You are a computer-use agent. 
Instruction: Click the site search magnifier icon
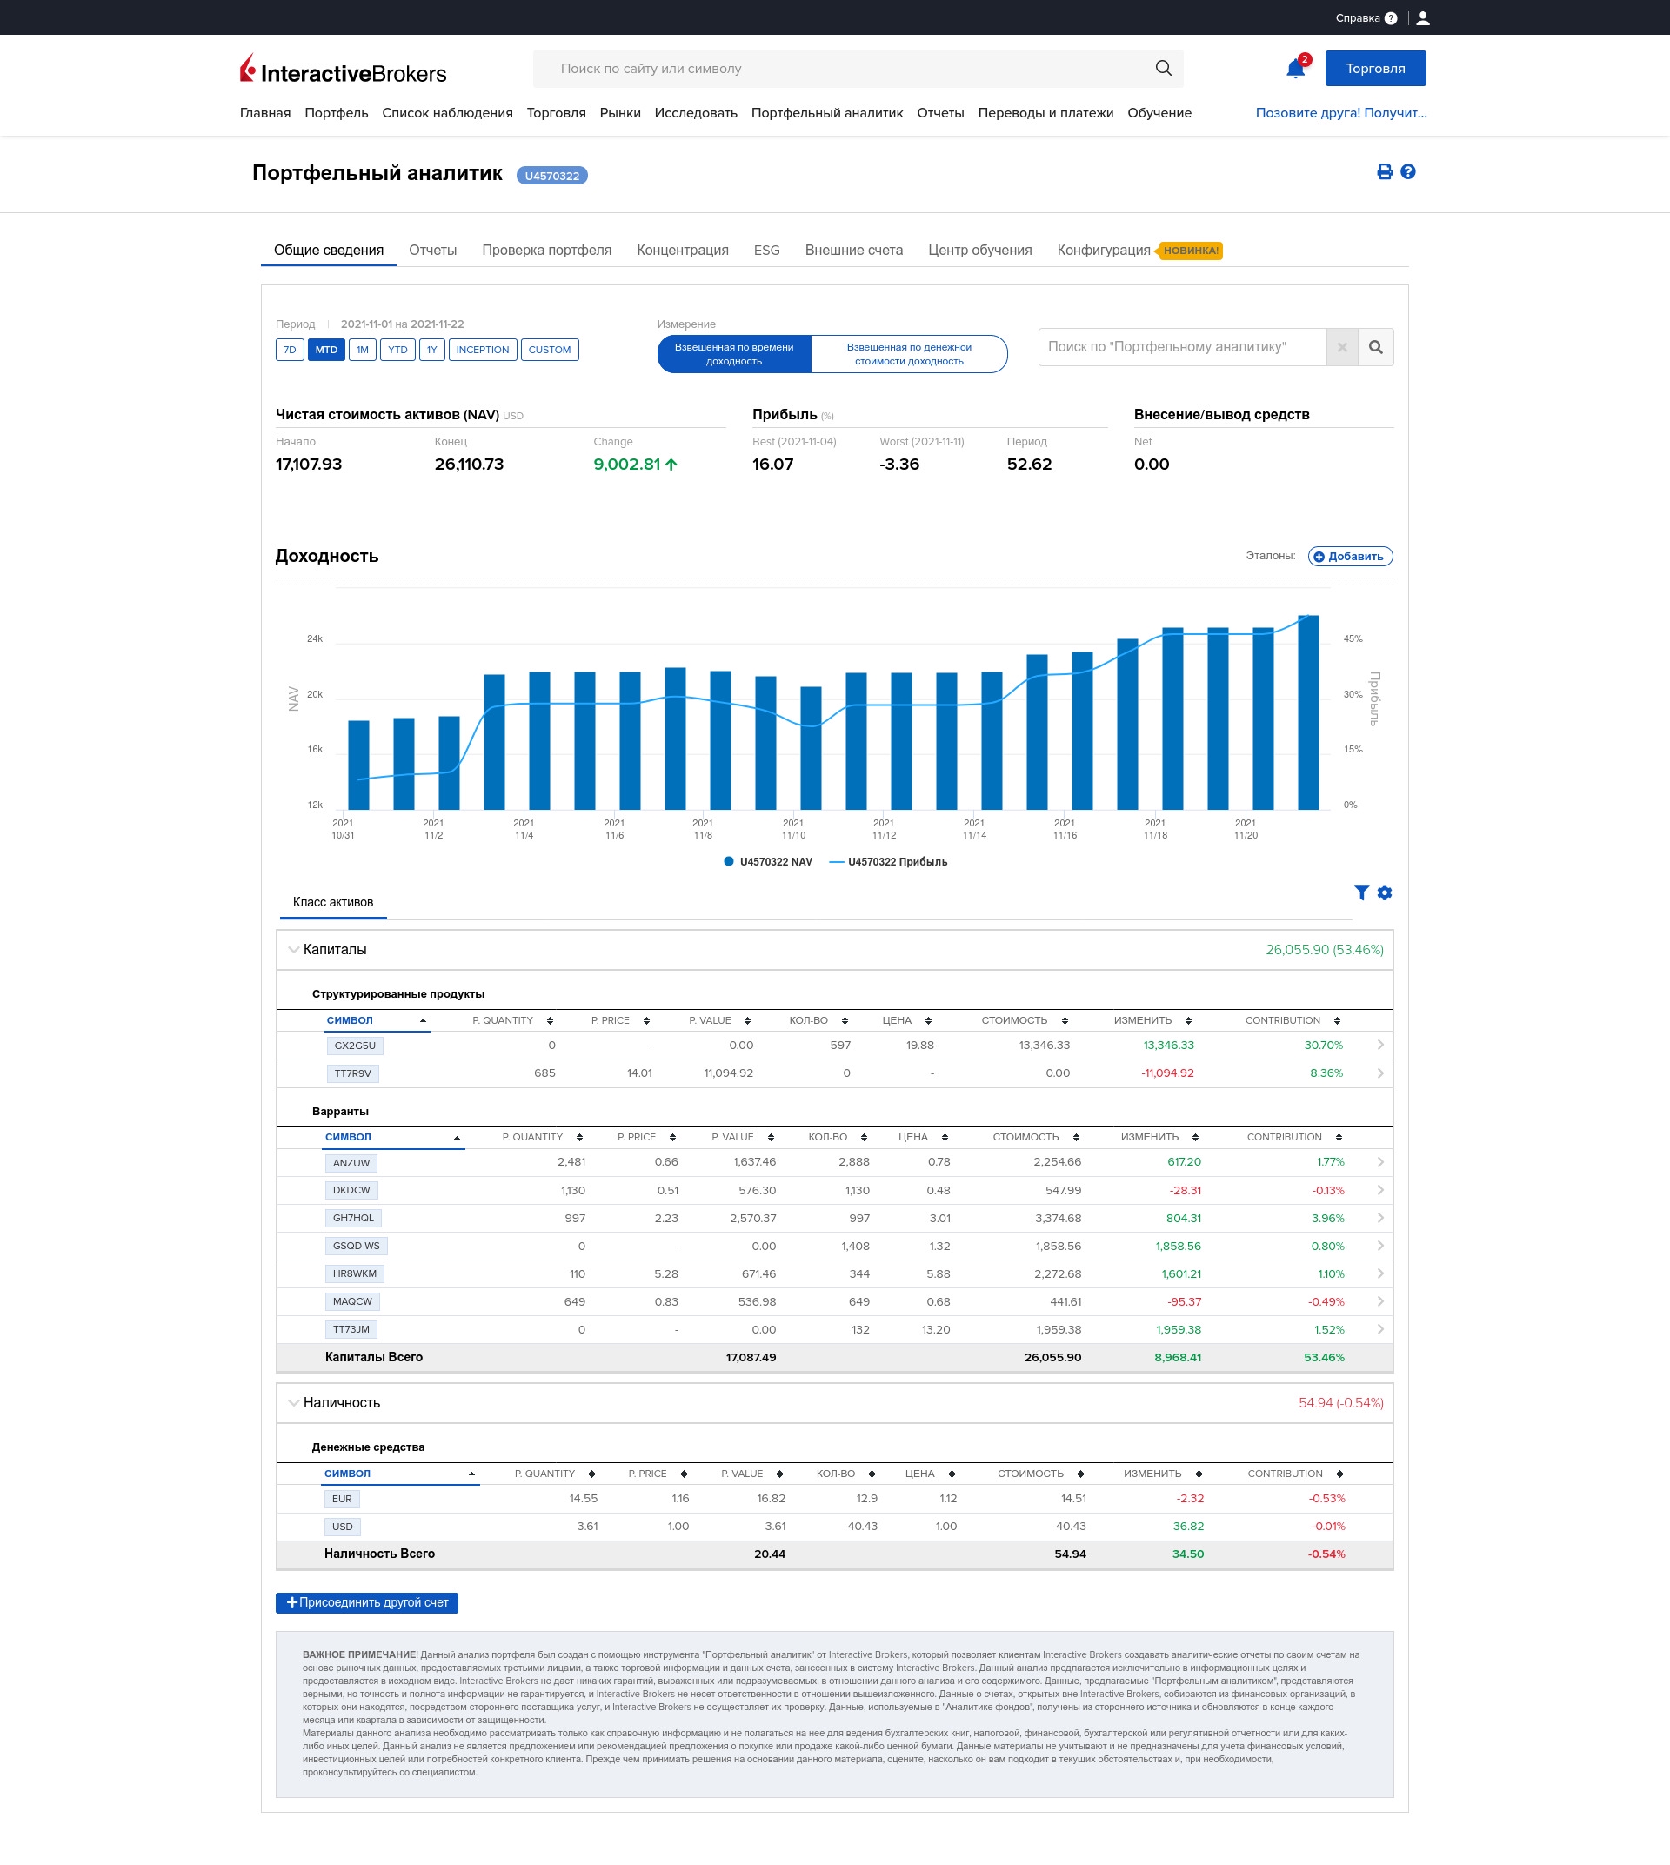click(1163, 68)
